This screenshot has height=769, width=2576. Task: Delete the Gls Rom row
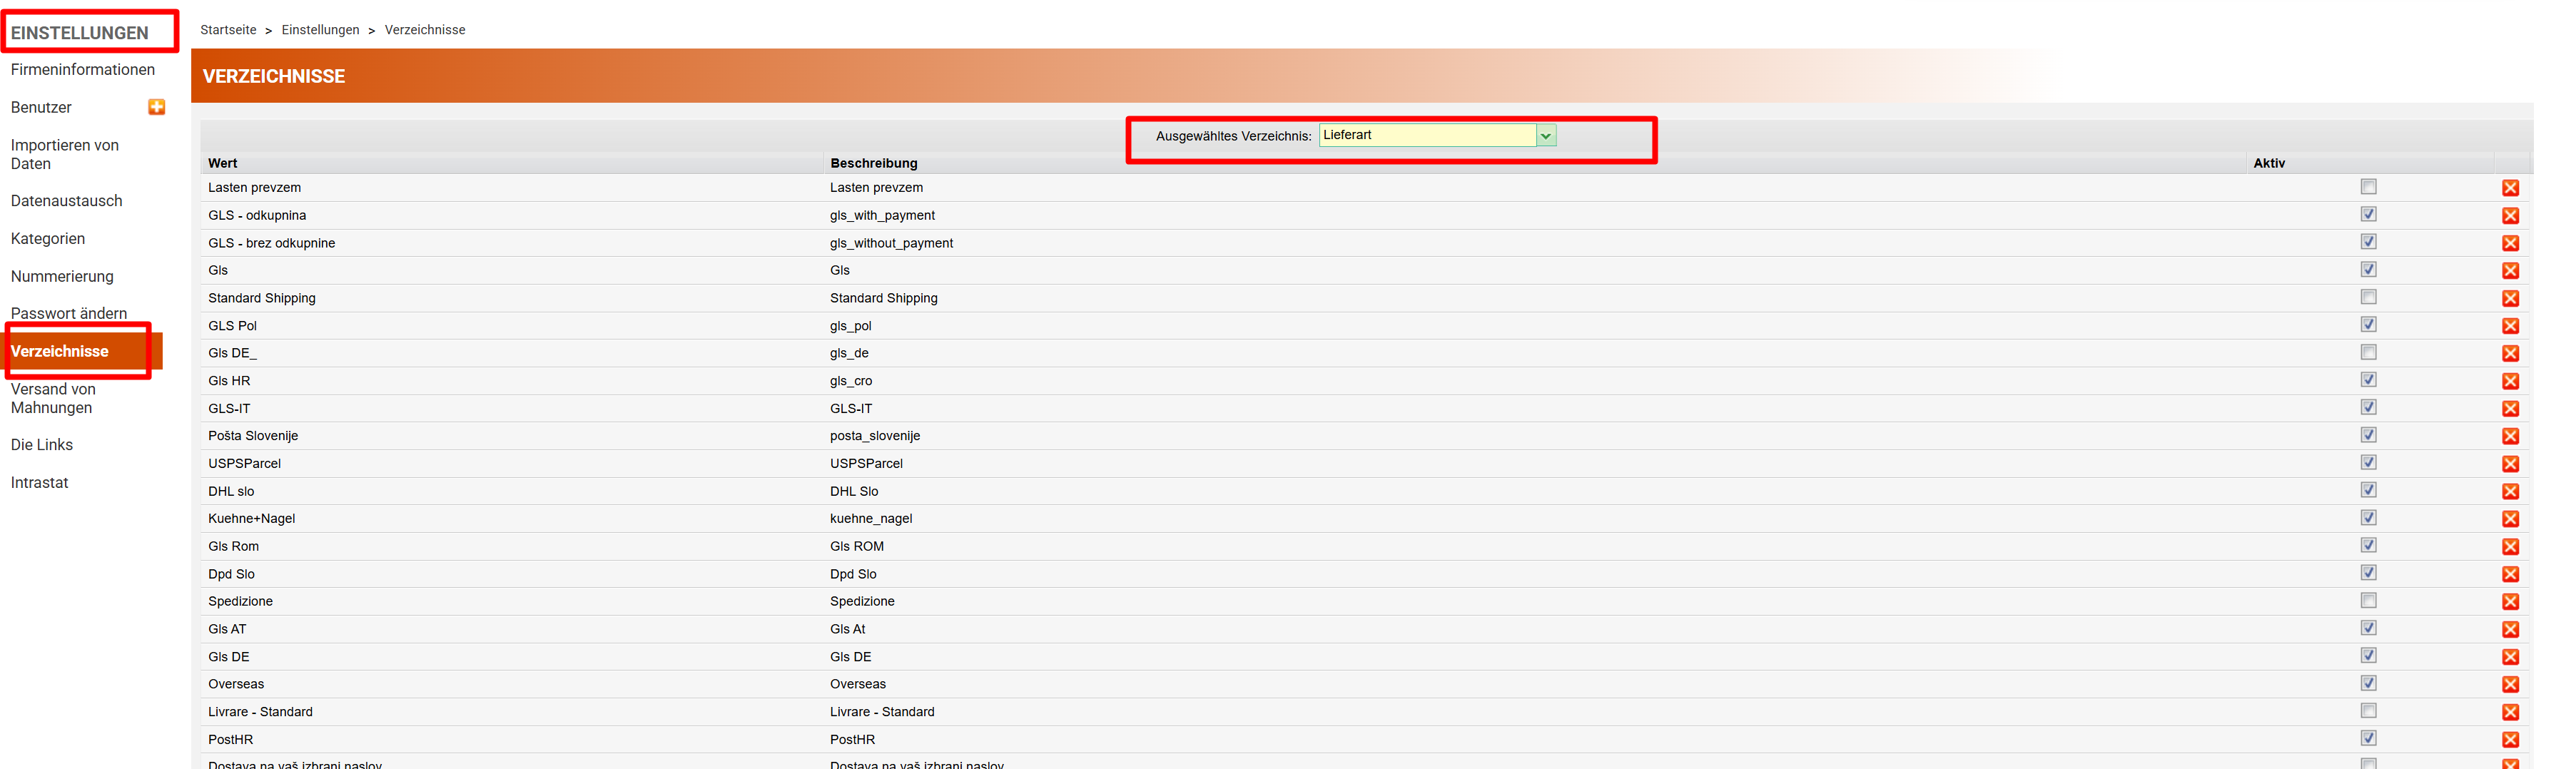2510,547
